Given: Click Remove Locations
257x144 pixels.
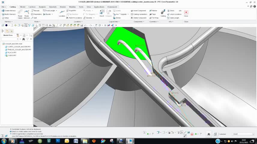Looking at the screenshot, I should (x=74, y=18).
